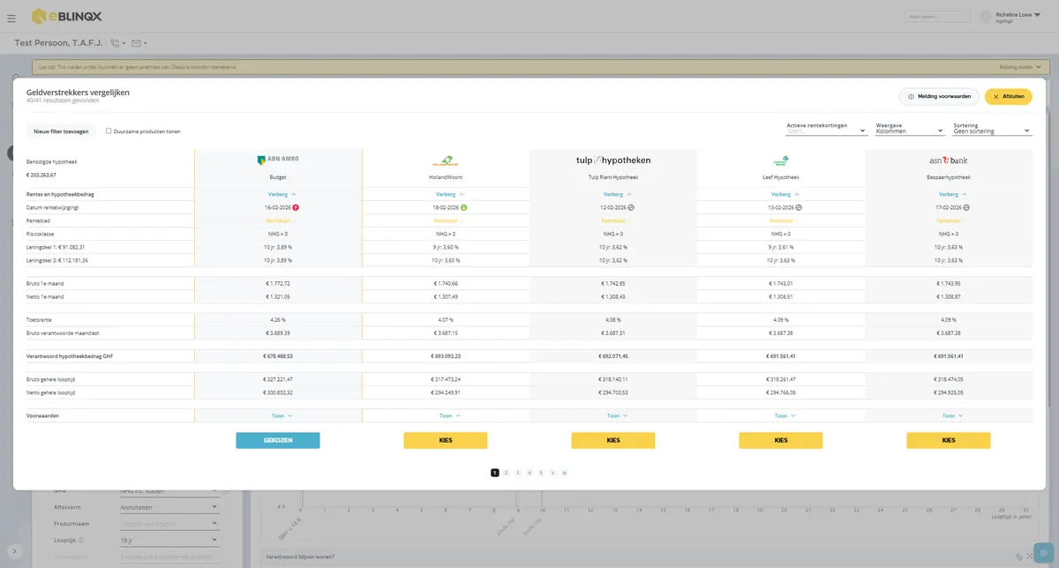Viewport: 1059px width, 568px height.
Task: Open the phone contact icon beside Test Persoon
Action: tap(116, 43)
